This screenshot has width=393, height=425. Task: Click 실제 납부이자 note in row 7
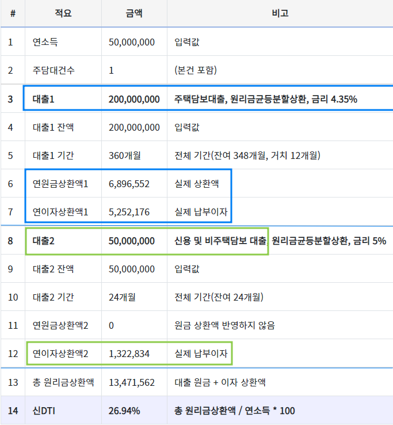tap(201, 212)
